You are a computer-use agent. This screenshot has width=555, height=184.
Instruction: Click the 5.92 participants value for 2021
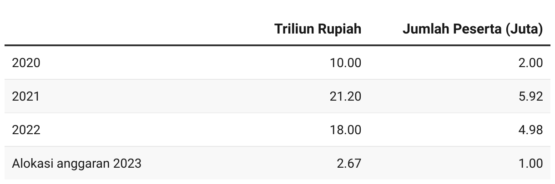531,96
